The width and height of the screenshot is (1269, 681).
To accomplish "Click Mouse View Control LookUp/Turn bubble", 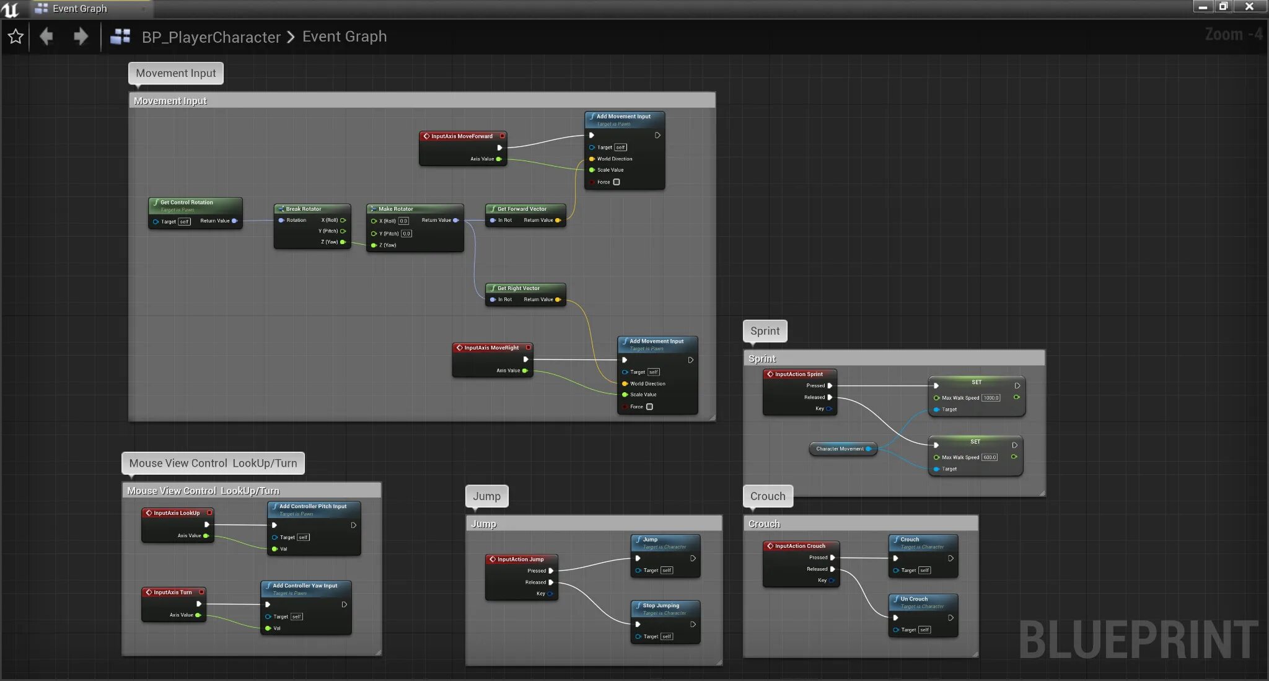I will tap(213, 464).
